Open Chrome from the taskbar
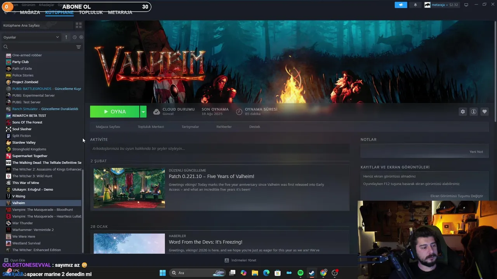Viewport: 497px width, 279px height. click(x=323, y=273)
